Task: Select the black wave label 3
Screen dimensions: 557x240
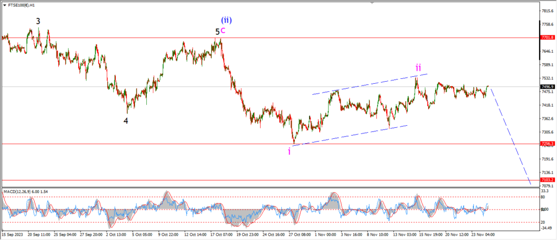Action: click(x=38, y=21)
